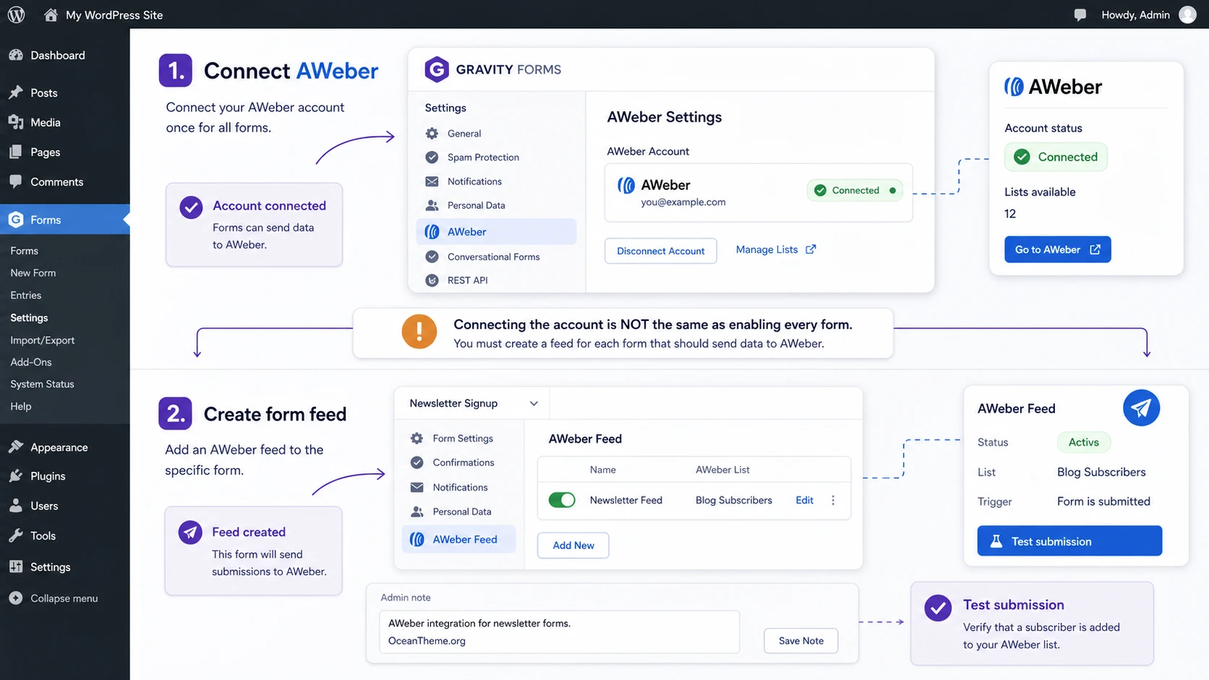Click the Notifications envelope icon in form menu
The image size is (1209, 680).
416,488
